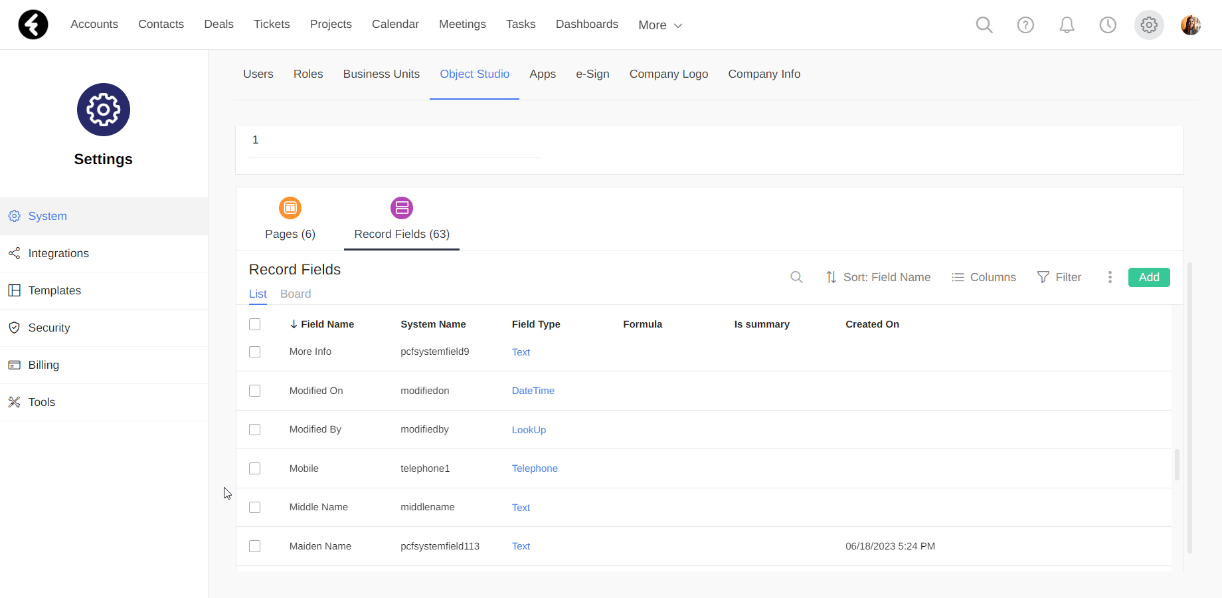Sort by the Field Name column header
1222x598 pixels.
tap(322, 324)
